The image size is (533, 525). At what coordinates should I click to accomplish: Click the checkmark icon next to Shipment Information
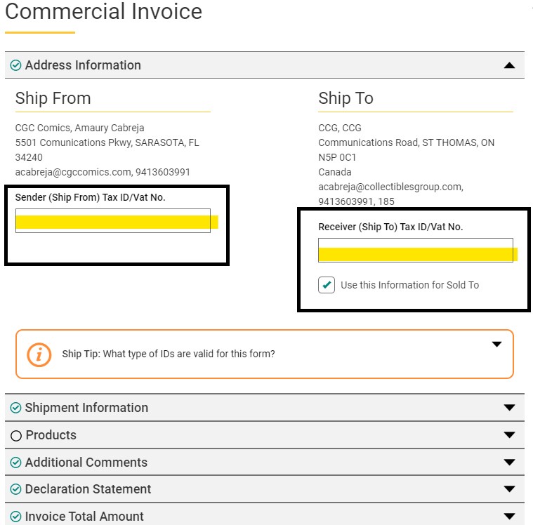pos(15,408)
